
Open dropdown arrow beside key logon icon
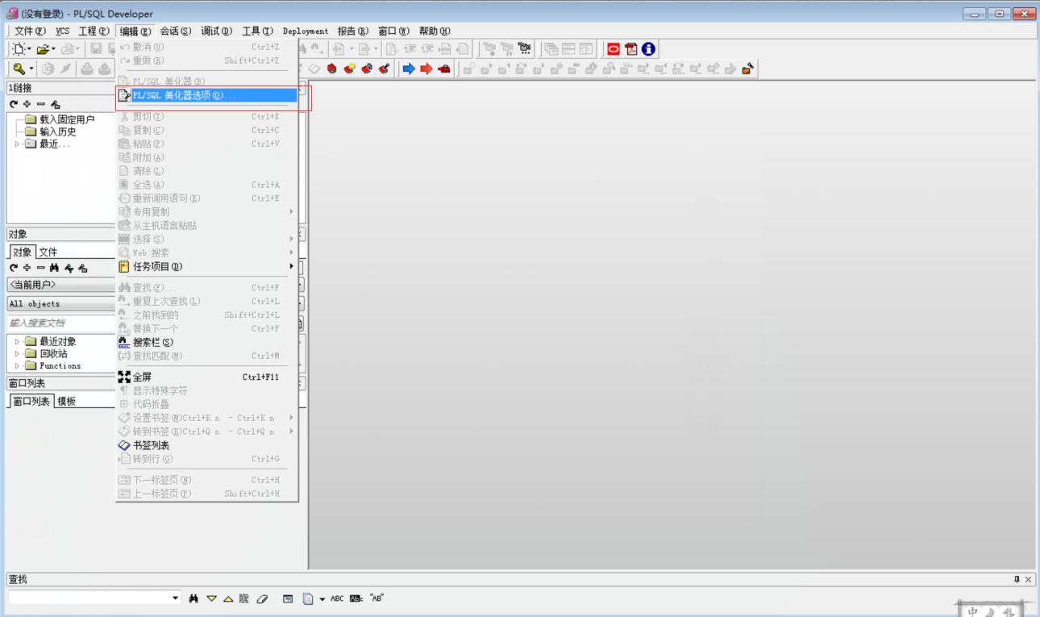tap(31, 69)
